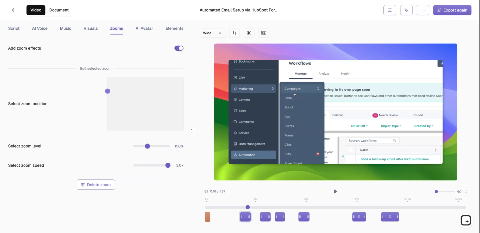Click the back arrow at top left
This screenshot has width=480, height=233.
pyautogui.click(x=13, y=10)
